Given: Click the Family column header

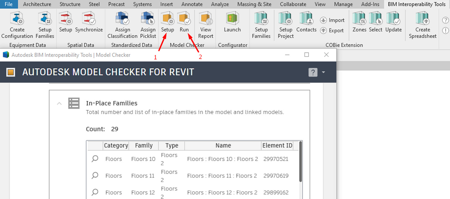Looking at the screenshot, I should (x=144, y=146).
